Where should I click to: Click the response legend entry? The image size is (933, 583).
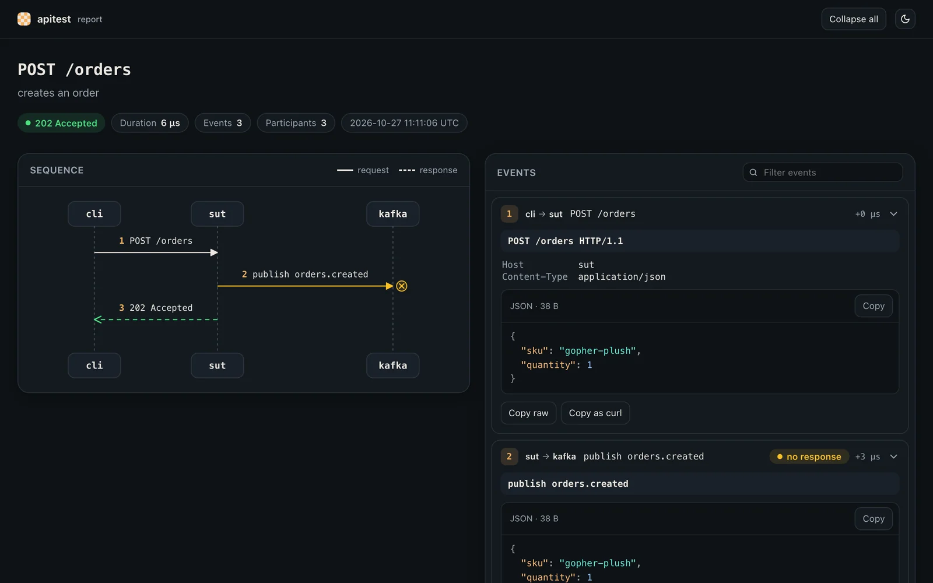tap(428, 170)
